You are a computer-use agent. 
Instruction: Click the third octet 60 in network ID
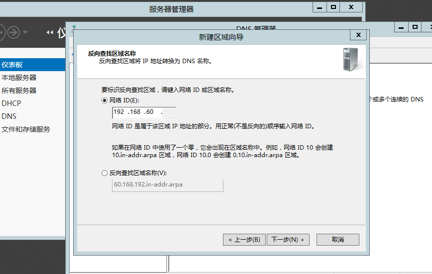tap(150, 112)
